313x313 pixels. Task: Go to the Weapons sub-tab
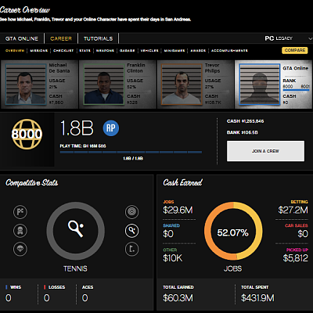click(x=105, y=51)
